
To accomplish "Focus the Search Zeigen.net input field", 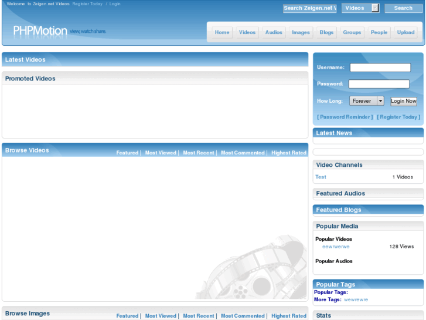I will click(x=309, y=8).
